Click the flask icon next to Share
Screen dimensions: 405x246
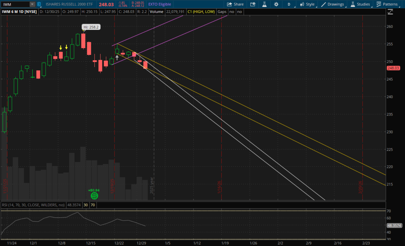coord(264,4)
